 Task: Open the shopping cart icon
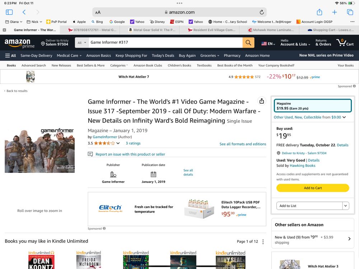pos(345,43)
